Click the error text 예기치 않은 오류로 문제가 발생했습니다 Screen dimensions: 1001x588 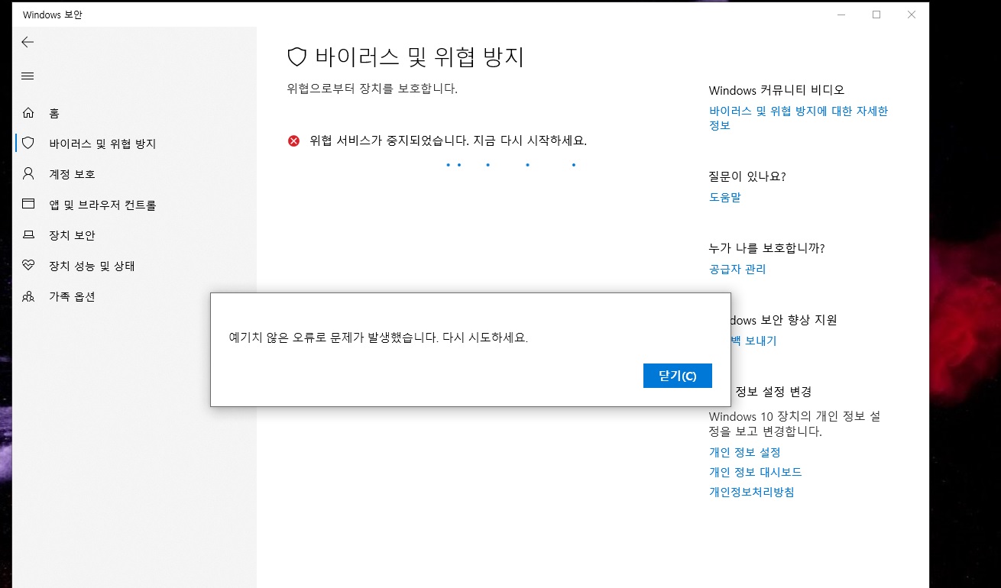pyautogui.click(x=334, y=337)
